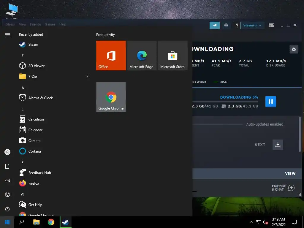Launch Firefox from Start menu list
304x228 pixels.
[29, 183]
